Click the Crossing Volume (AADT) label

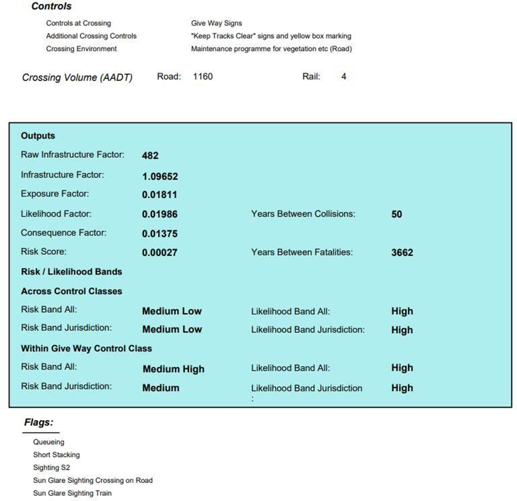pos(77,78)
